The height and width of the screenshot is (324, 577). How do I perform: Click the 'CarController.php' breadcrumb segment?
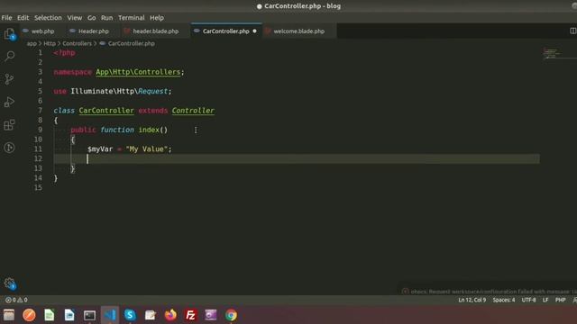pos(132,43)
